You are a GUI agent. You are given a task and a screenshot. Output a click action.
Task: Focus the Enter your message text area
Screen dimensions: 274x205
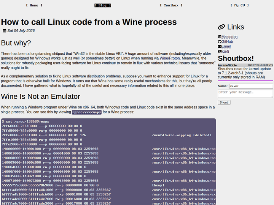click(245, 94)
